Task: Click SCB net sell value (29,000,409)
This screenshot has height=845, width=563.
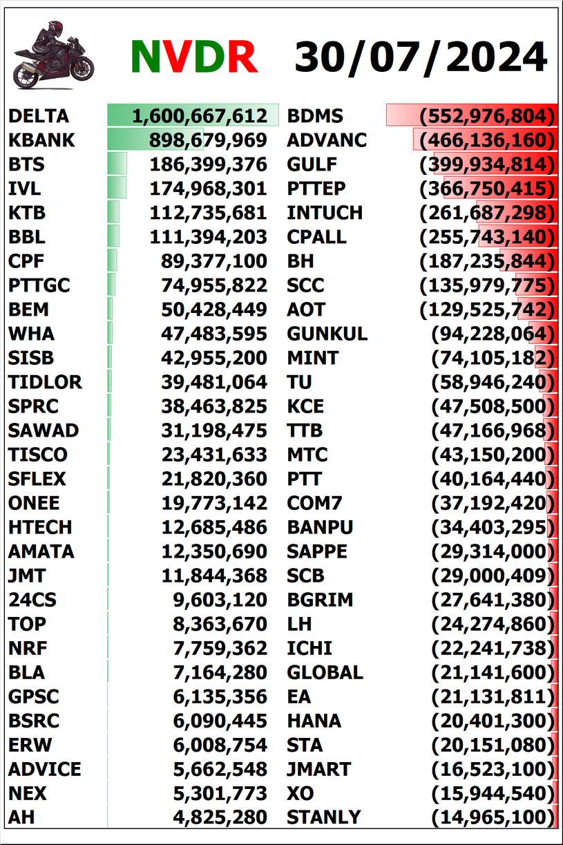Action: [493, 576]
